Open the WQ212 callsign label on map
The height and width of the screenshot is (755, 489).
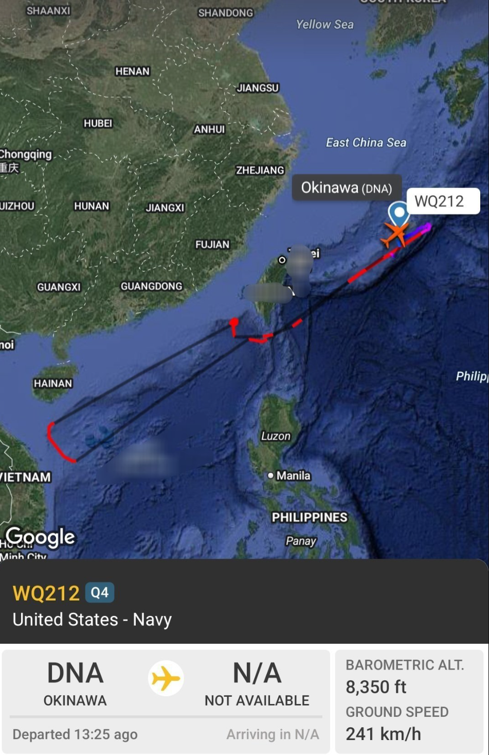click(x=443, y=201)
